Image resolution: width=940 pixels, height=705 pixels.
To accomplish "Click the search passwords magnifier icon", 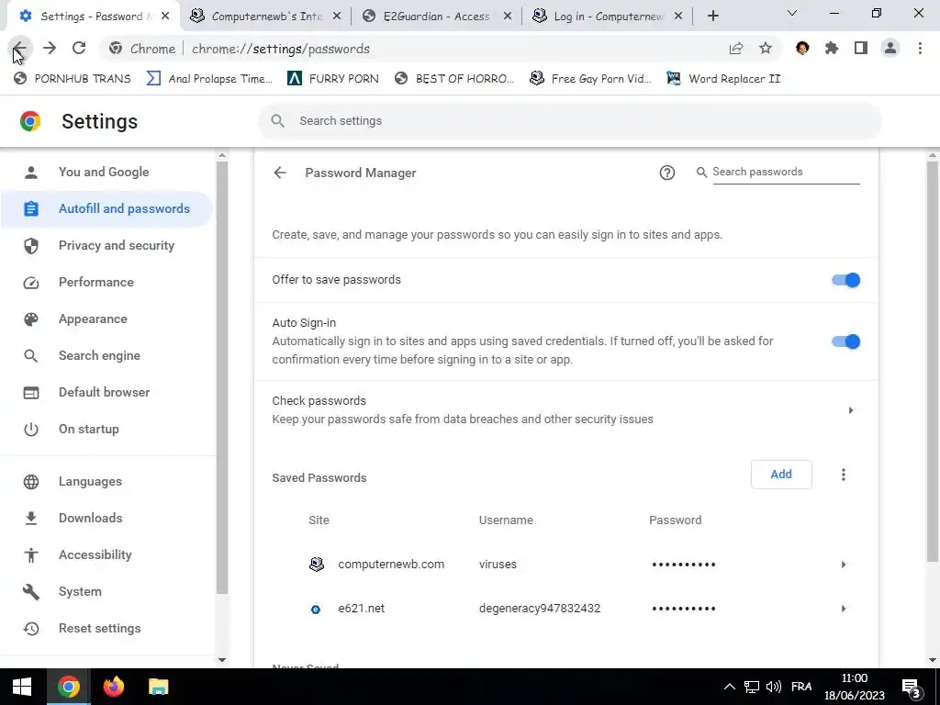I will (x=701, y=173).
